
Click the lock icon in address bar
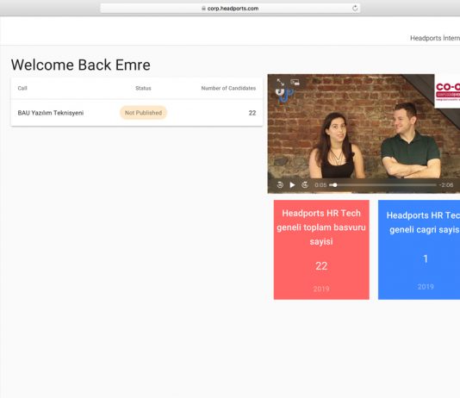(x=203, y=9)
